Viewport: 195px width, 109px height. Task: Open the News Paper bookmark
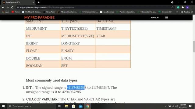point(49,12)
